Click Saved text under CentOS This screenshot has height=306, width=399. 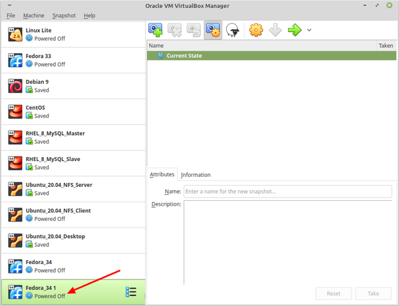coord(42,116)
